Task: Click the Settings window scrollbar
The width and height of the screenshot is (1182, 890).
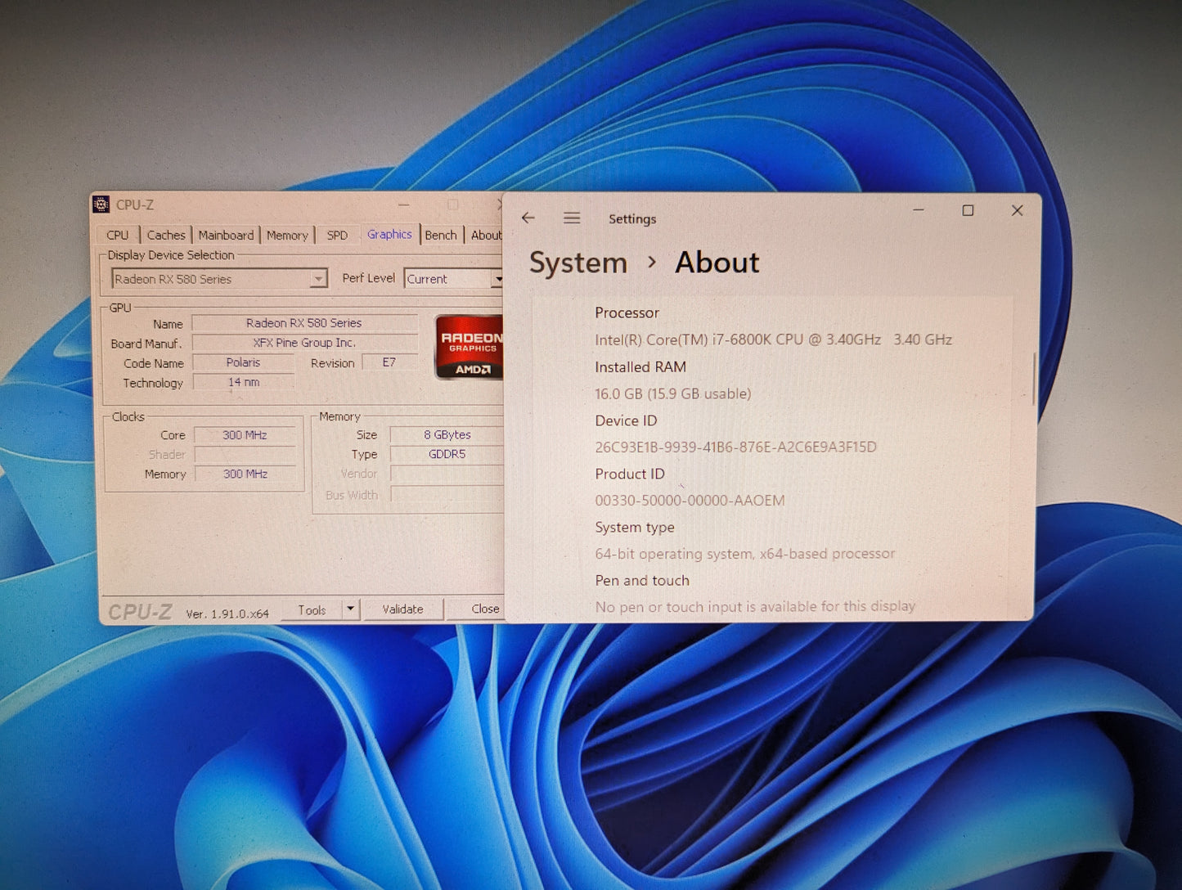Action: point(1033,378)
